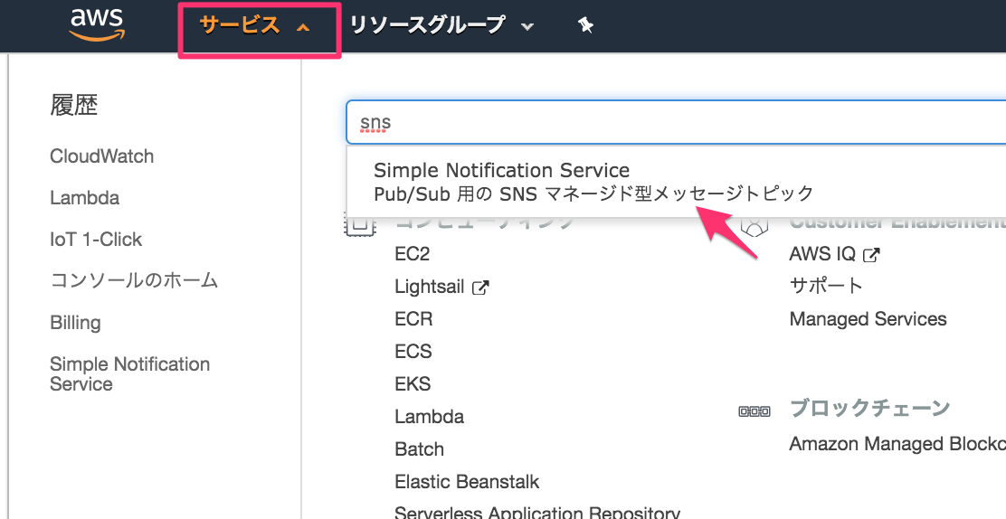
Task: Click the AWS logo home icon
Action: [x=97, y=24]
